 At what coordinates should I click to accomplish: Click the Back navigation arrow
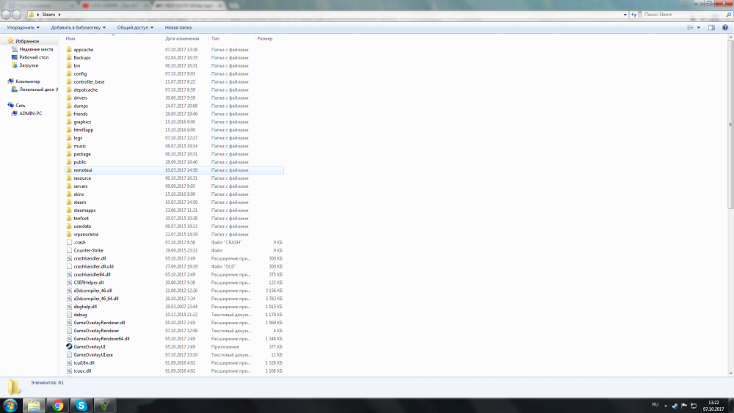tap(6, 15)
